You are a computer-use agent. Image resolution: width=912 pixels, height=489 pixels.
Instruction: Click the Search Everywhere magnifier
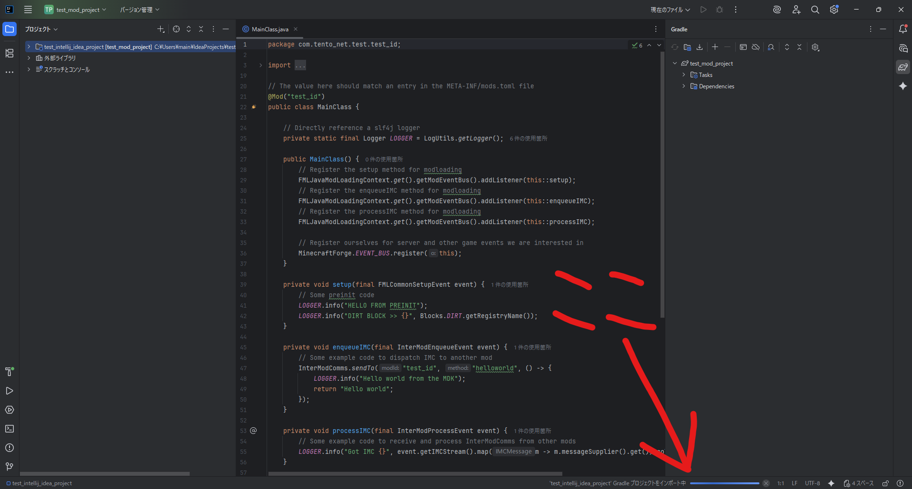tap(815, 9)
